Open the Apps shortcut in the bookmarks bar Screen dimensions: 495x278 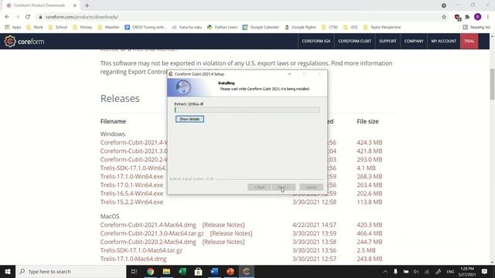click(x=12, y=28)
